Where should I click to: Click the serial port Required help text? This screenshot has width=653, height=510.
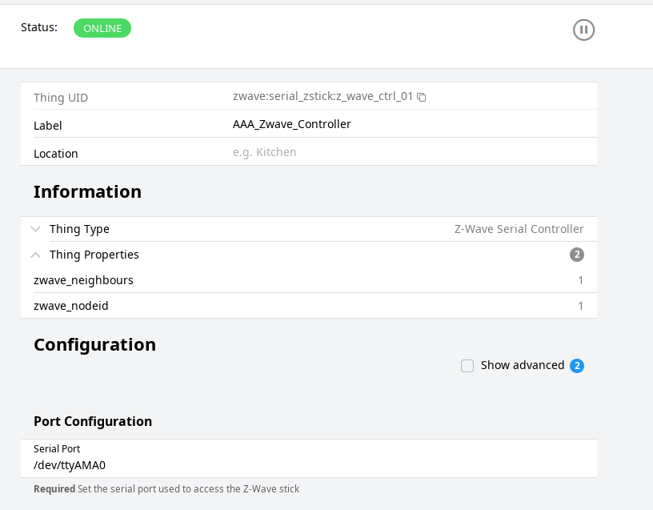coord(166,488)
